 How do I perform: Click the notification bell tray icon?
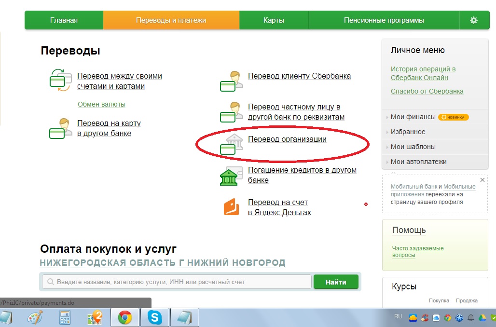point(471,317)
